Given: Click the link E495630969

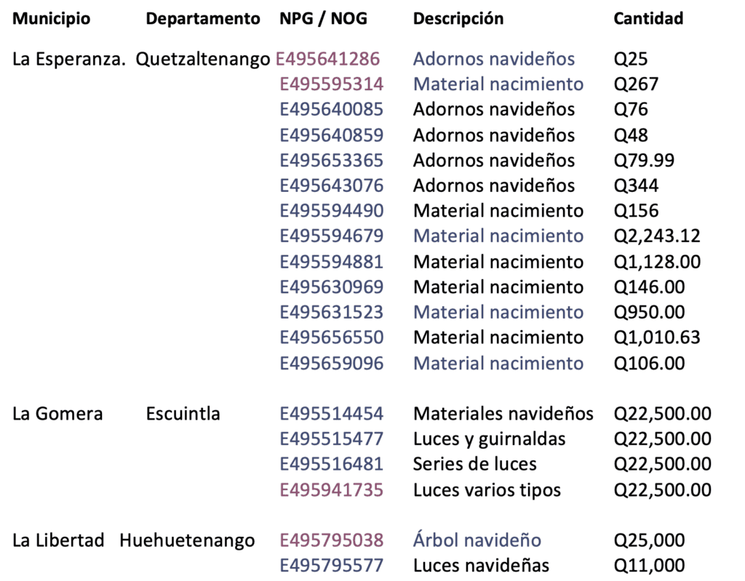Looking at the screenshot, I should click(x=332, y=287).
